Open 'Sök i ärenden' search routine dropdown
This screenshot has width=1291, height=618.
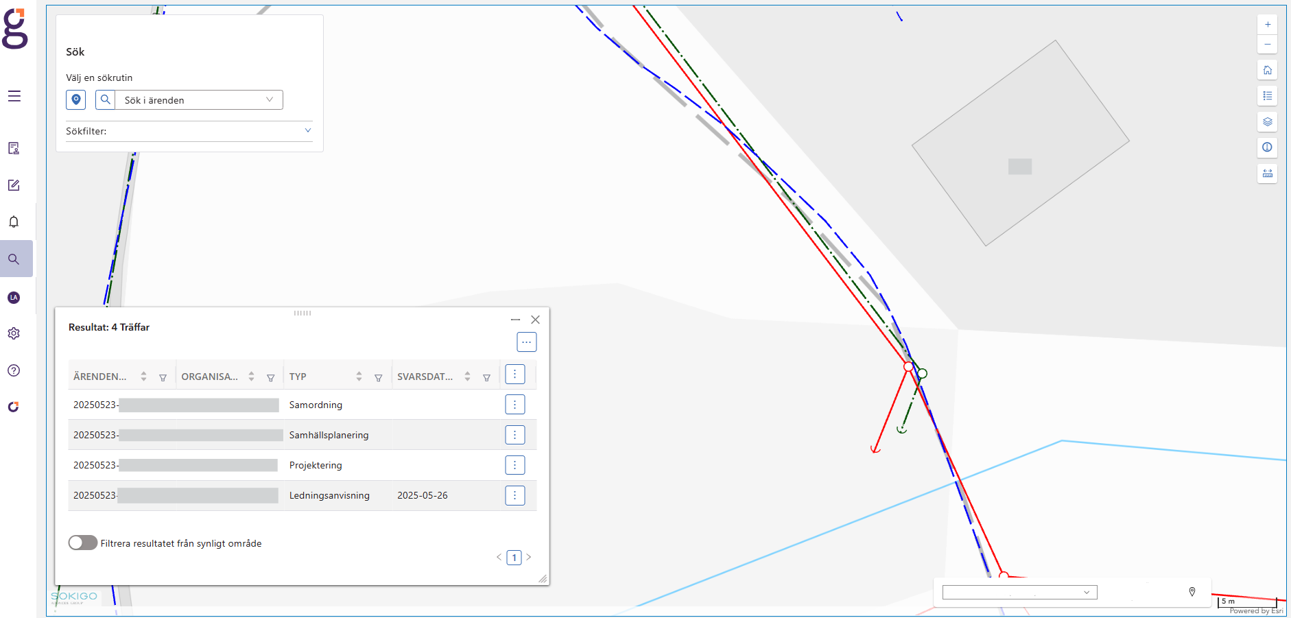tap(198, 100)
